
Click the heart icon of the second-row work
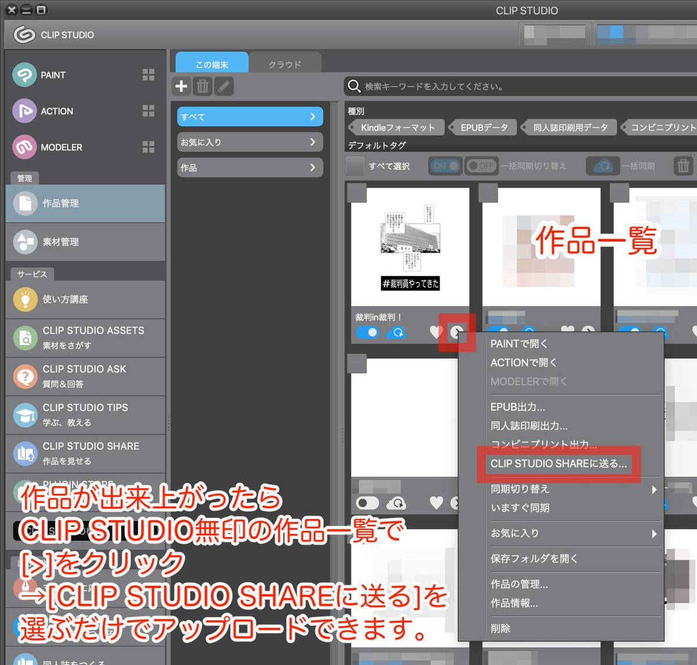coord(436,503)
